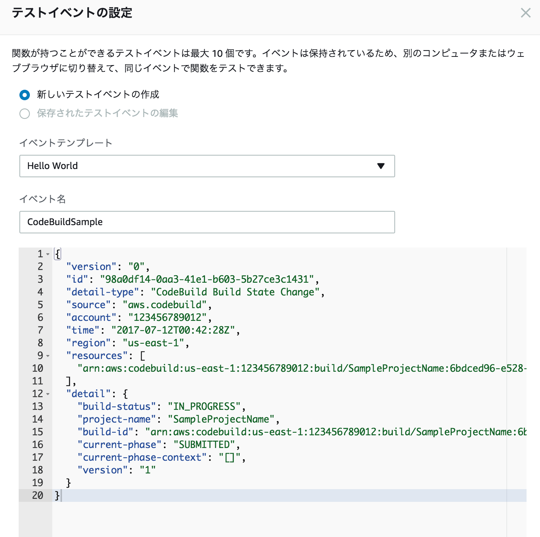Collapse the detail object fold on line 12
The width and height of the screenshot is (540, 537).
tap(48, 394)
